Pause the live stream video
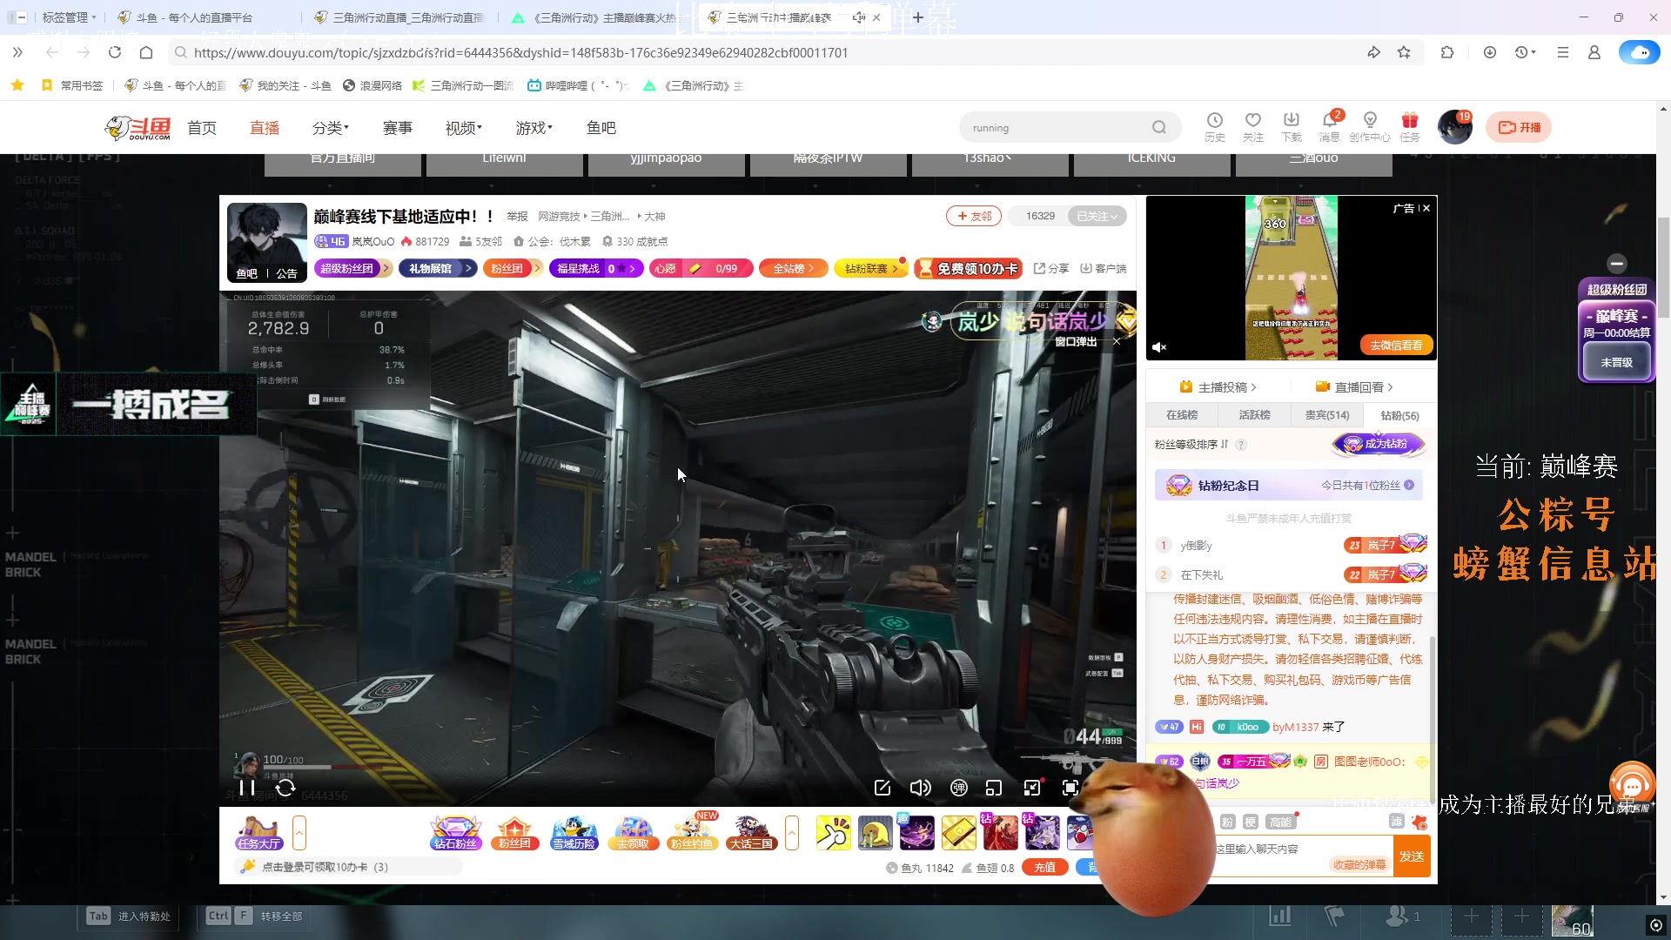The image size is (1671, 940). (x=247, y=788)
